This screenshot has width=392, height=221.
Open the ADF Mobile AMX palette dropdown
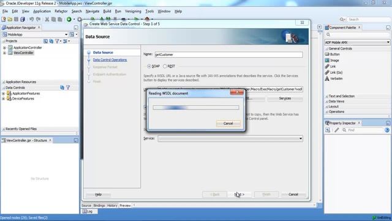(x=388, y=42)
